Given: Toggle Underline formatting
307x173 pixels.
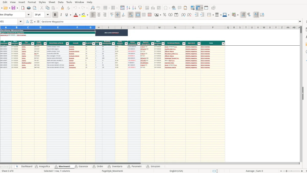Looking at the screenshot, I should 67,15.
